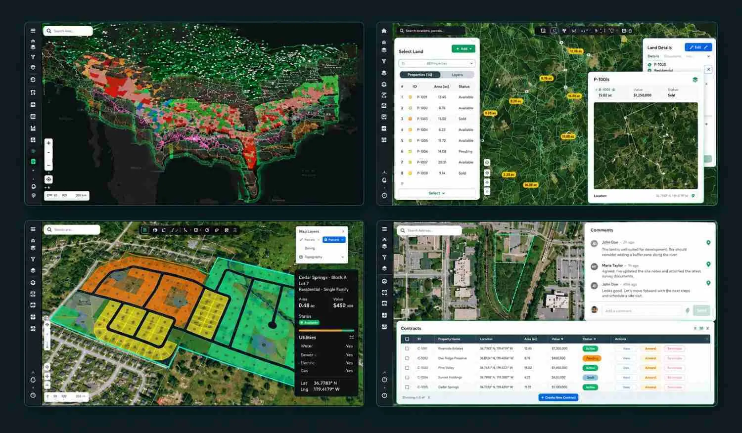
Task: Click the blue Edit button in Land Details
Action: (x=698, y=47)
